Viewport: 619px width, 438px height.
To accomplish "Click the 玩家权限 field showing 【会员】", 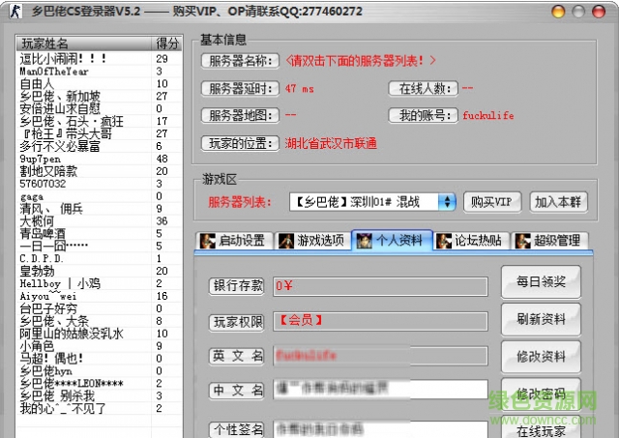I will point(380,321).
